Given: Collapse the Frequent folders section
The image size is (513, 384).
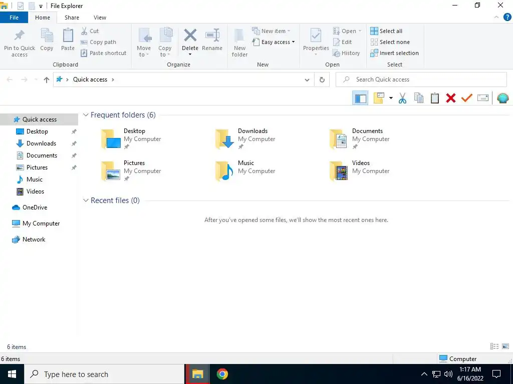Looking at the screenshot, I should [x=86, y=115].
